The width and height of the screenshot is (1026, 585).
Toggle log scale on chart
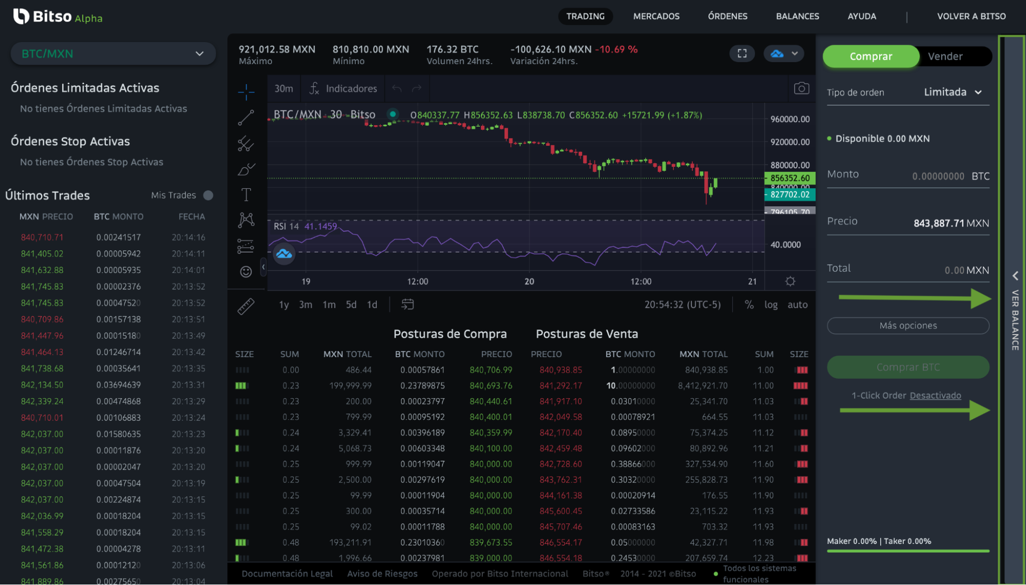[x=771, y=304]
